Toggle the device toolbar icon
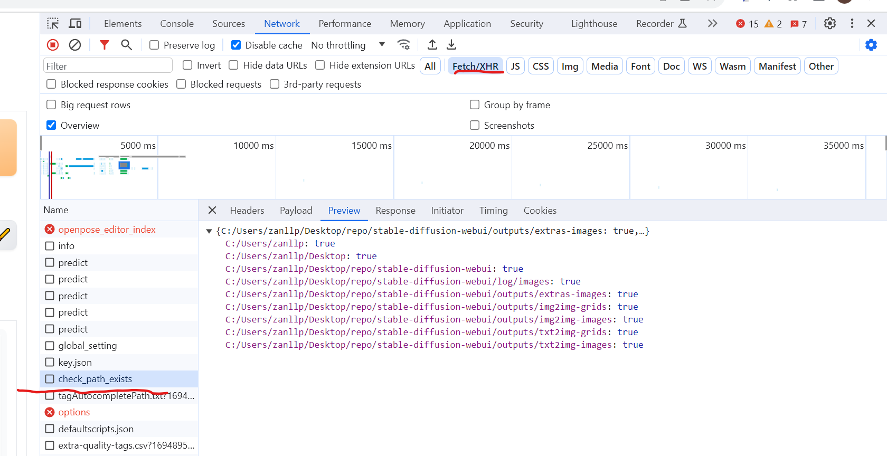Screen dimensions: 887x456 [x=76, y=24]
